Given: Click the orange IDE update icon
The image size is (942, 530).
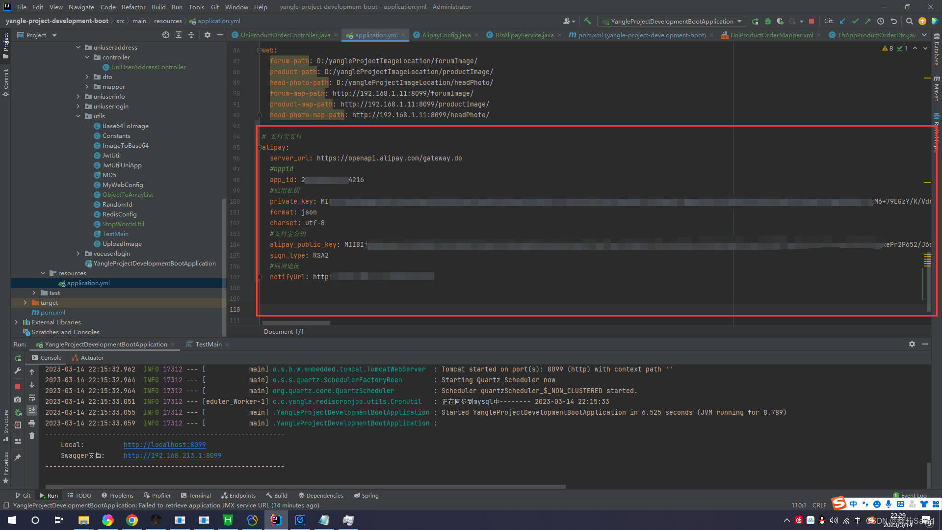Looking at the screenshot, I should coord(922,21).
